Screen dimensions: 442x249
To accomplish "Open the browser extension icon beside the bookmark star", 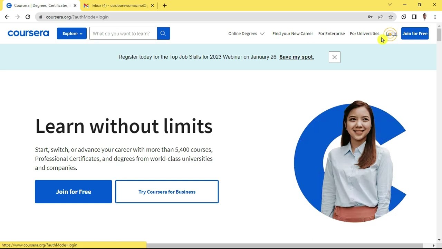I will 404,17.
